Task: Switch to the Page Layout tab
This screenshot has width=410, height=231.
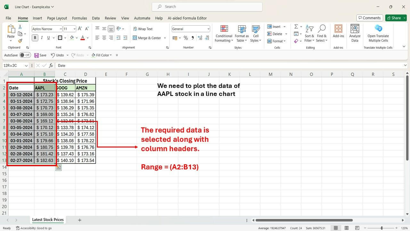Action: pos(57,18)
